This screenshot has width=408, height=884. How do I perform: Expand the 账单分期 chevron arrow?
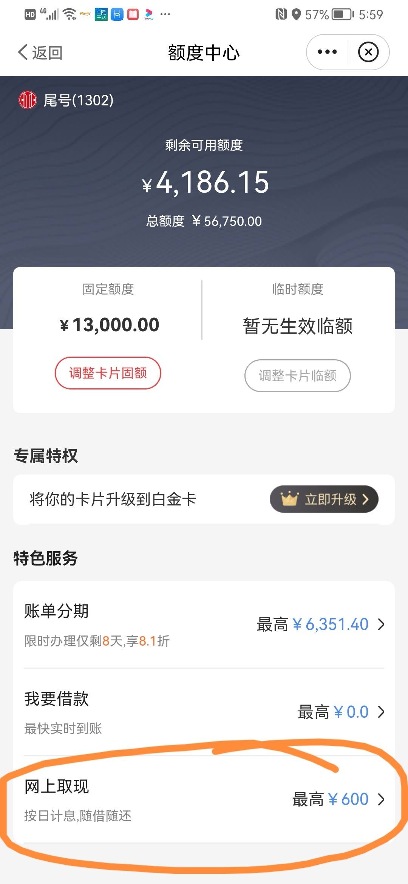pos(381,624)
